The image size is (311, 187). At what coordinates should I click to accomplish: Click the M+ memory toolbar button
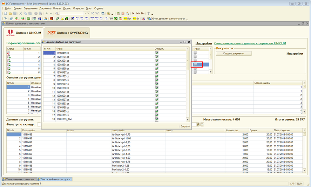coord(138,13)
